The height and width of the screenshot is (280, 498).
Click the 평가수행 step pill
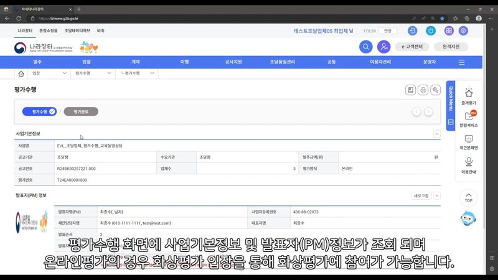(x=39, y=112)
